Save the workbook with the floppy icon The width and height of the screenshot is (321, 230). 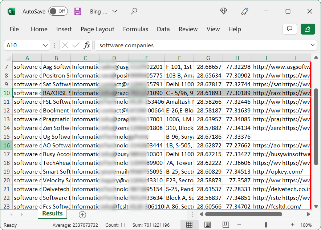point(77,11)
